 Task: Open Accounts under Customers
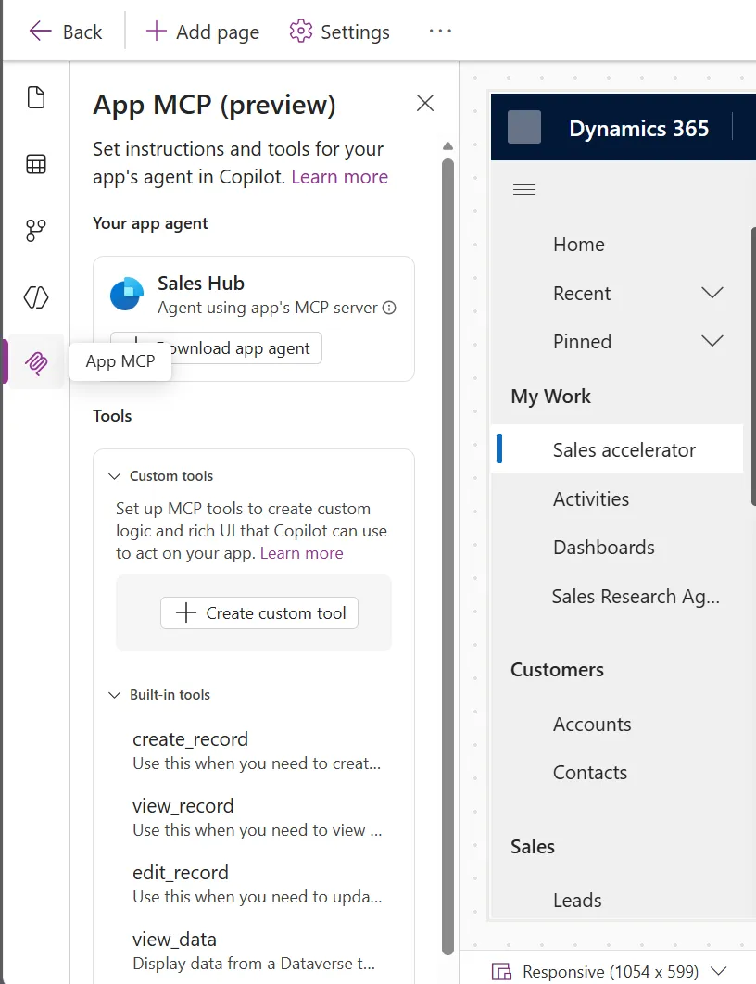[x=592, y=725]
